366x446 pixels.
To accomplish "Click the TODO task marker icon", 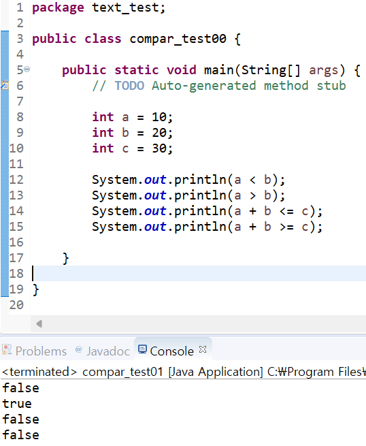I will 5,85.
